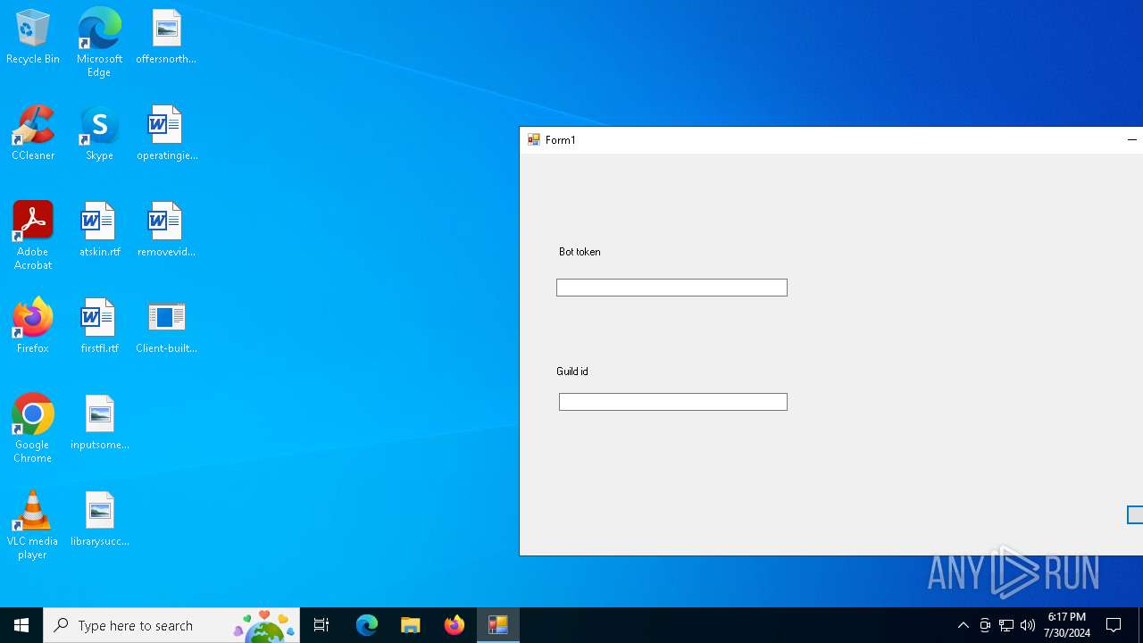This screenshot has width=1143, height=643.
Task: Focus the Guild id text field
Action: (673, 402)
